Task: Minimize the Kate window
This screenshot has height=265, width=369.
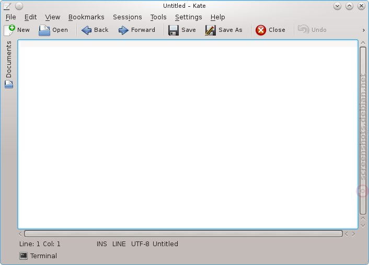Action: 337,6
